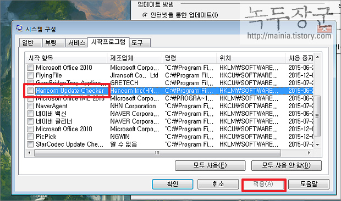
Task: Confirm with the 확인 button
Action: (173, 184)
